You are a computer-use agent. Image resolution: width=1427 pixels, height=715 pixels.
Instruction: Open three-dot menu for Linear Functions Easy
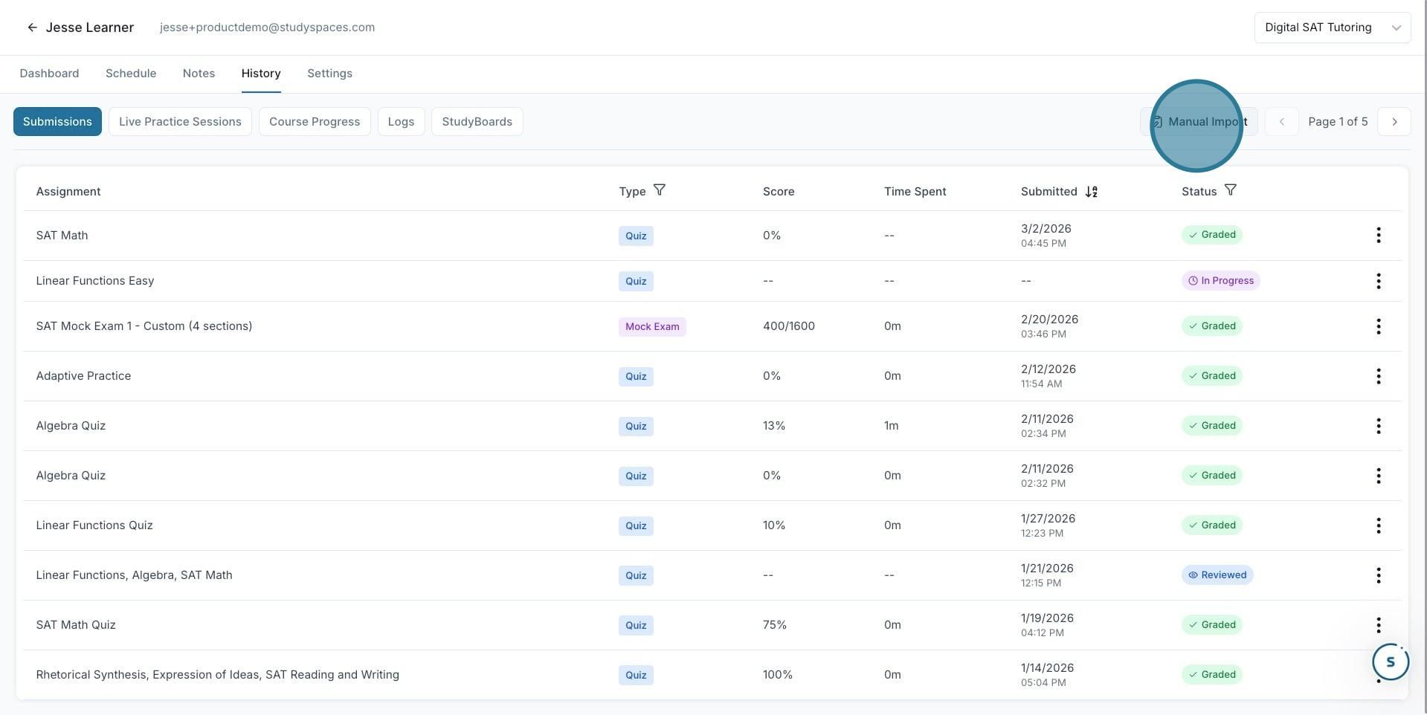[1378, 281]
